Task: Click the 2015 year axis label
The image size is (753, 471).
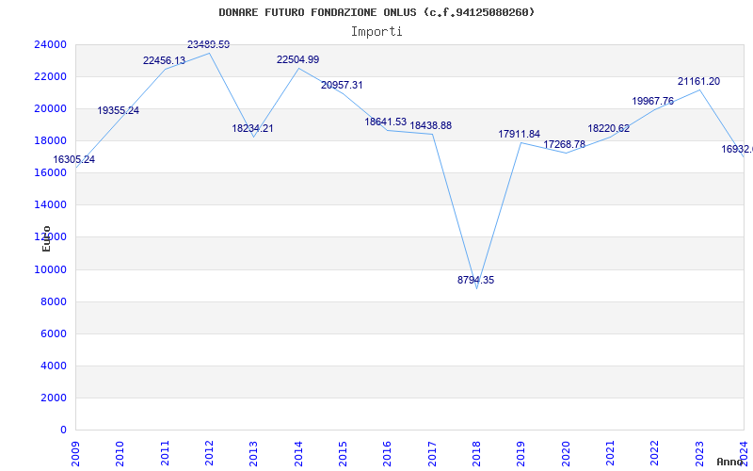Action: pos(343,453)
